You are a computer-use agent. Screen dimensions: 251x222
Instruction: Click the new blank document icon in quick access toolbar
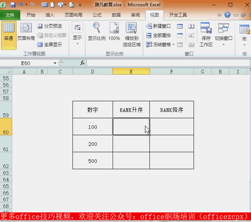(x=53, y=5)
